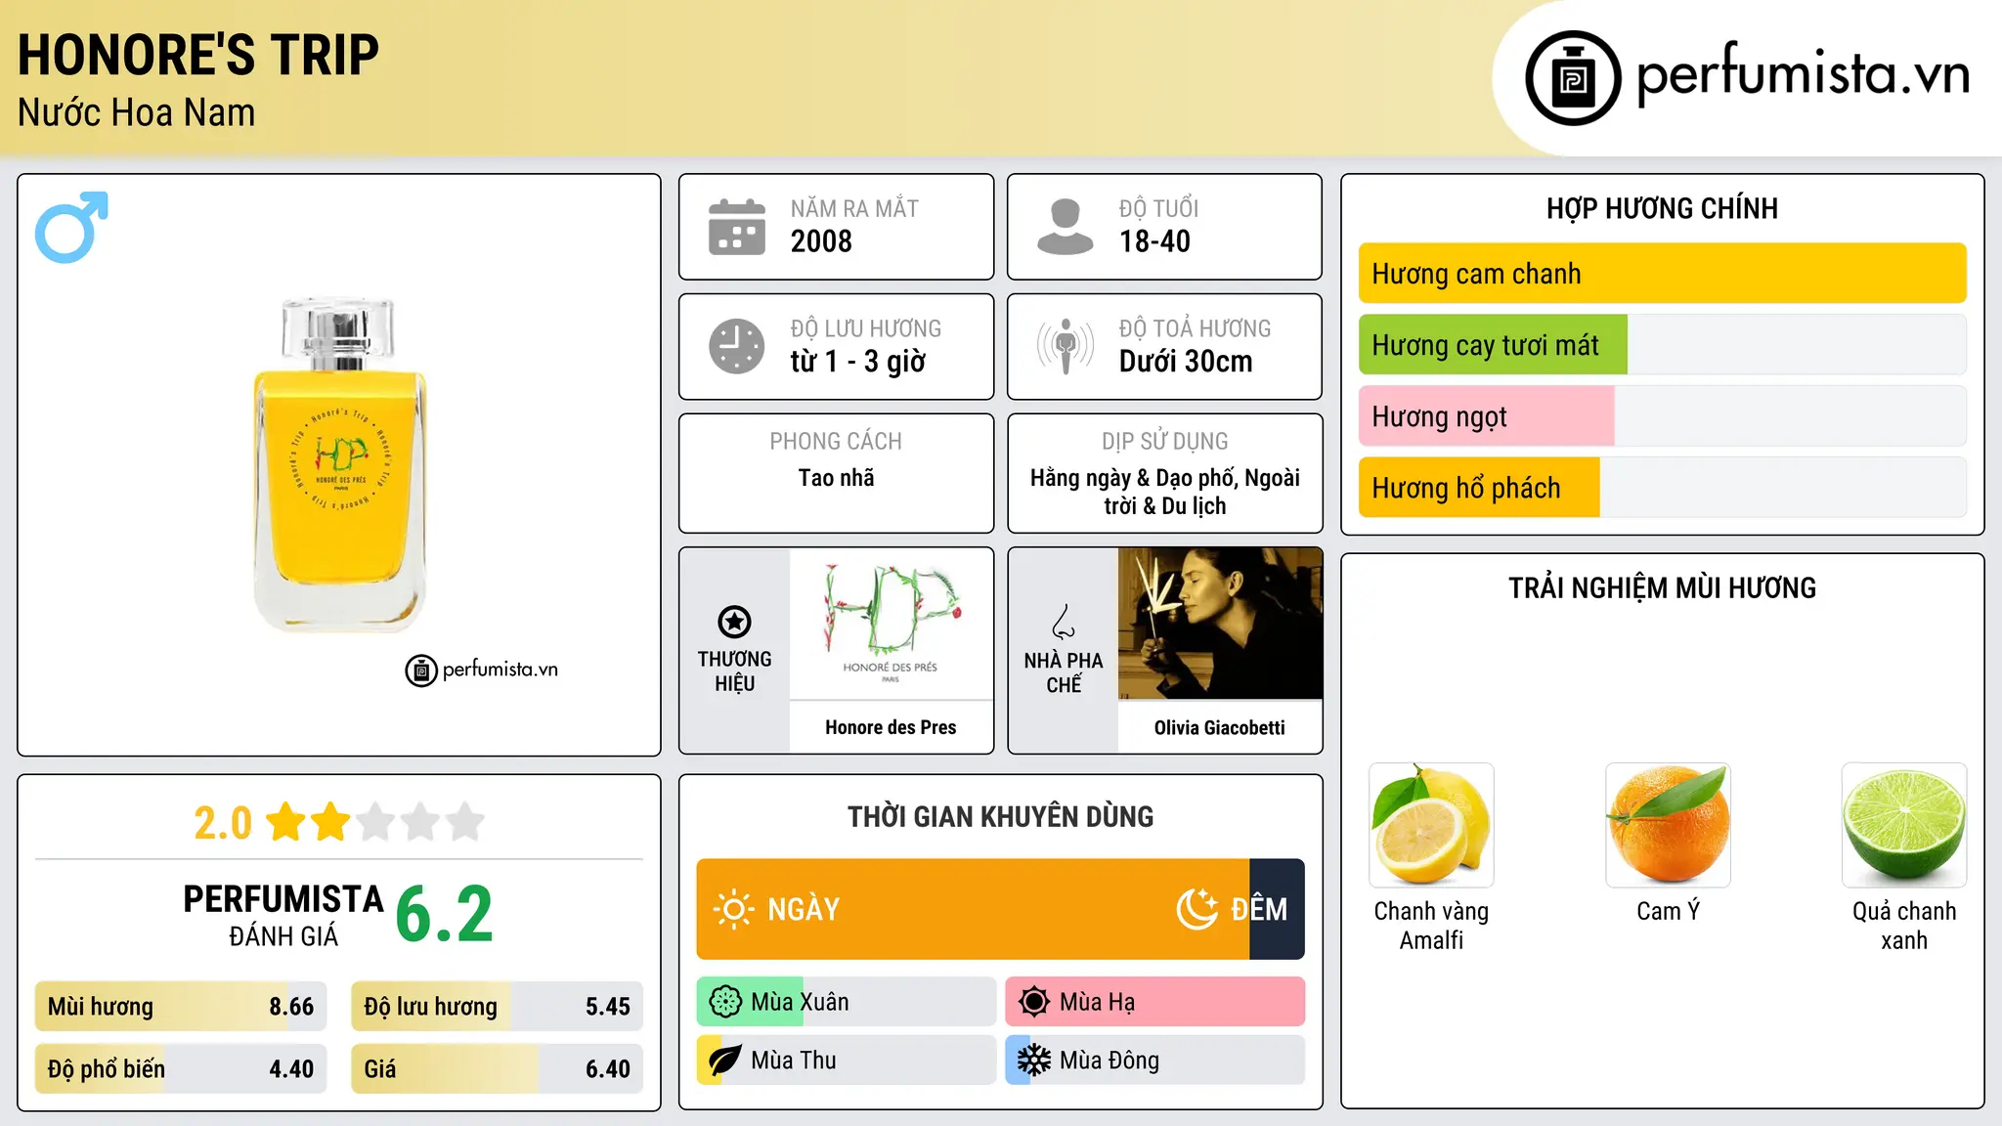2002x1126 pixels.
Task: Click the nose icon above Nhà pha chế
Action: tap(1063, 622)
